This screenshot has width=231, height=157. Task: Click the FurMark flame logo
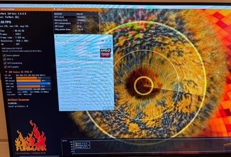[30, 137]
